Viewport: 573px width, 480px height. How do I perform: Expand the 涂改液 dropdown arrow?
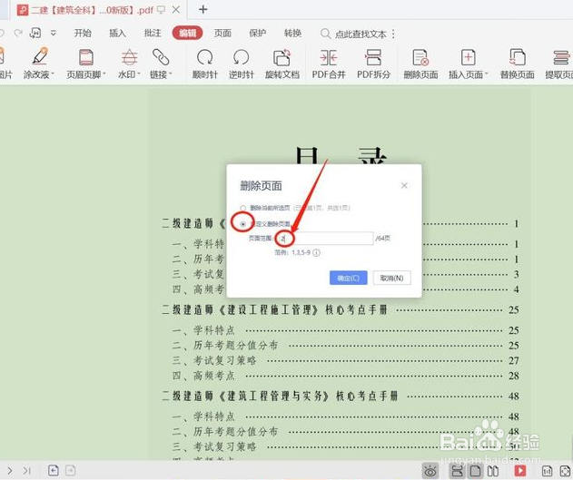53,74
